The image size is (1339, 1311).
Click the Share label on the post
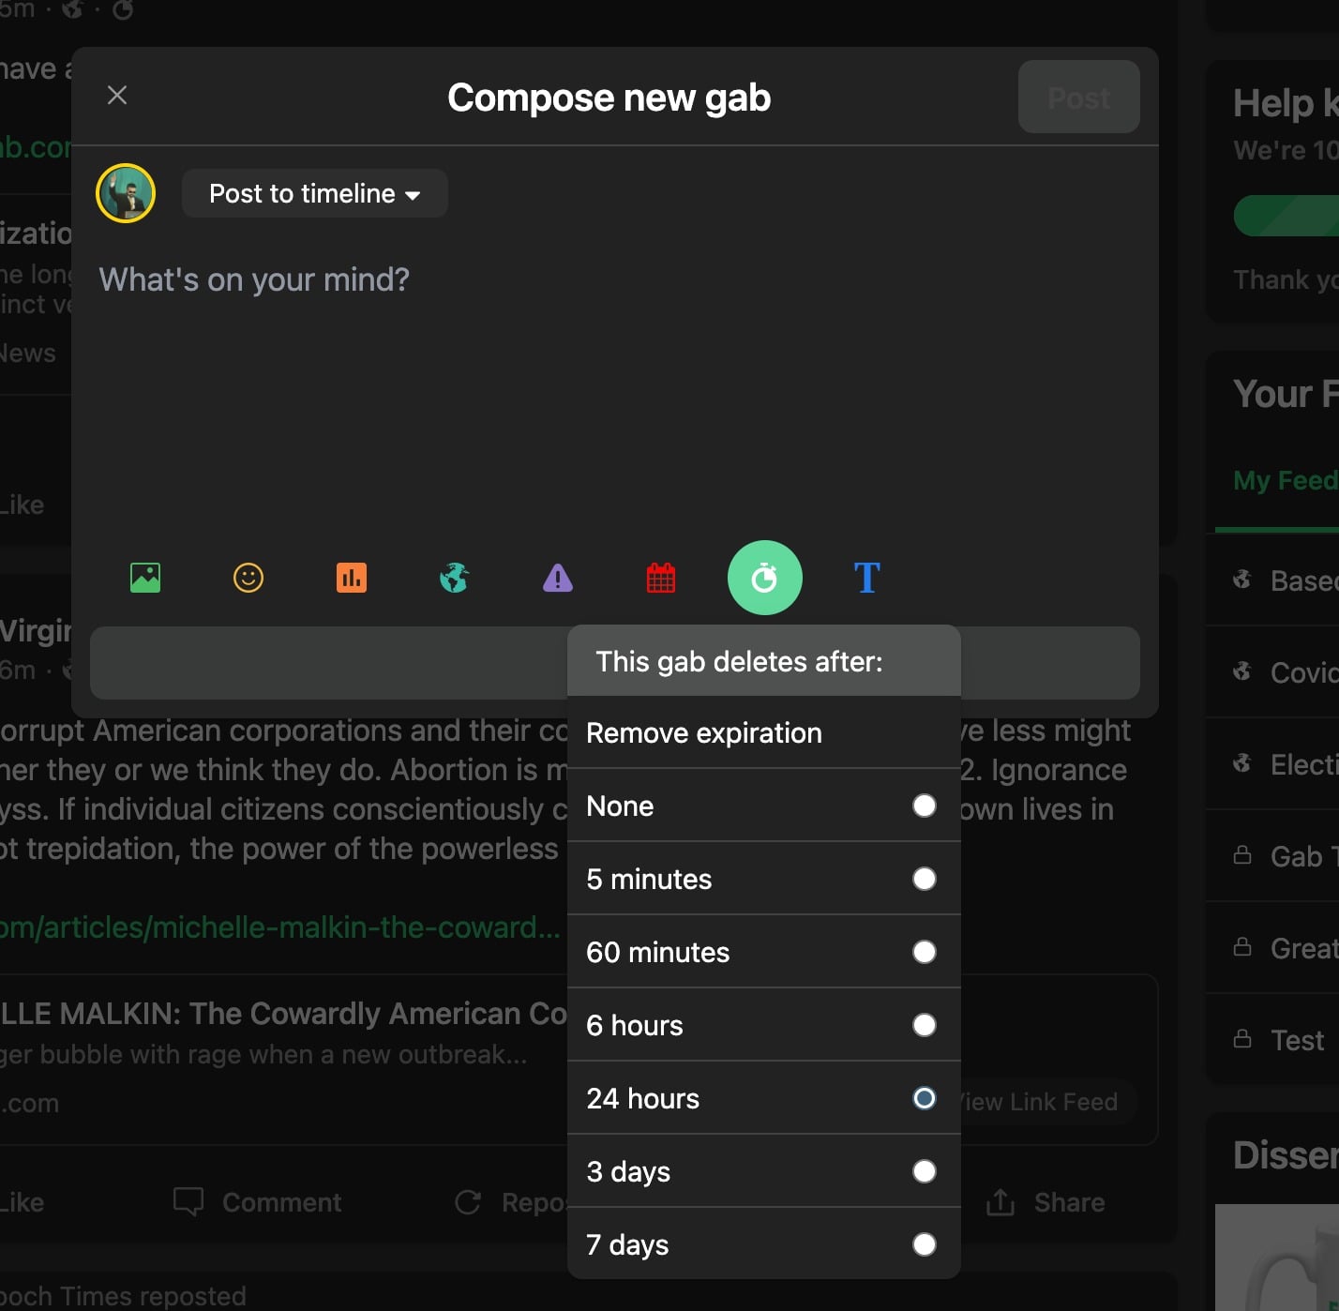(x=1069, y=1202)
